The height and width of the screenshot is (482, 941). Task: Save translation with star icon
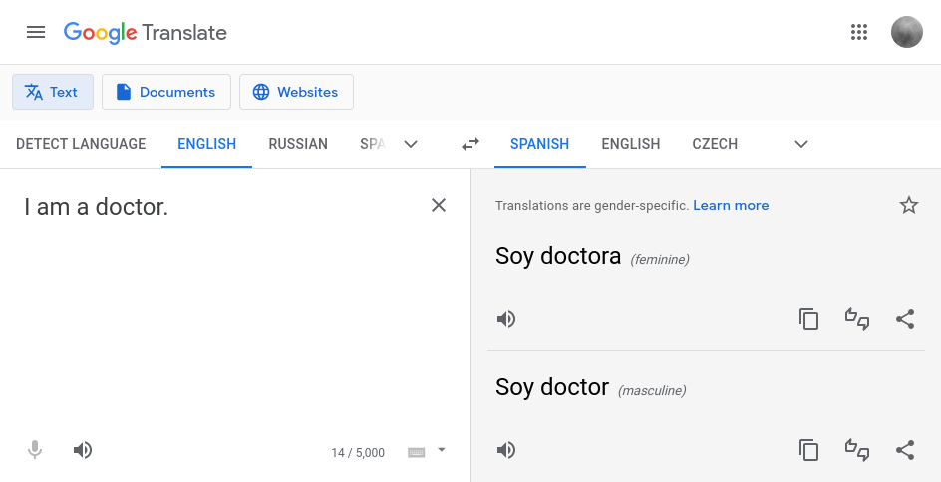coord(909,205)
